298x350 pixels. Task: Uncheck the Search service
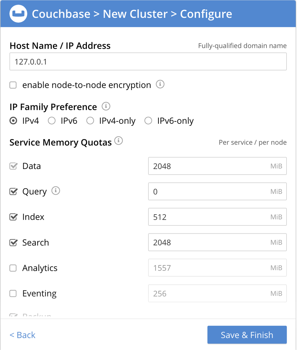coord(13,242)
